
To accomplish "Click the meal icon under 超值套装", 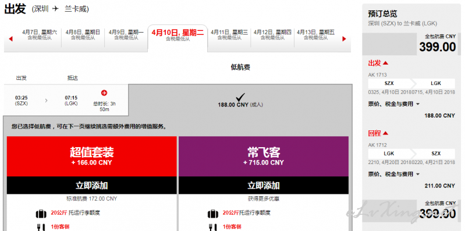I will (x=41, y=227).
